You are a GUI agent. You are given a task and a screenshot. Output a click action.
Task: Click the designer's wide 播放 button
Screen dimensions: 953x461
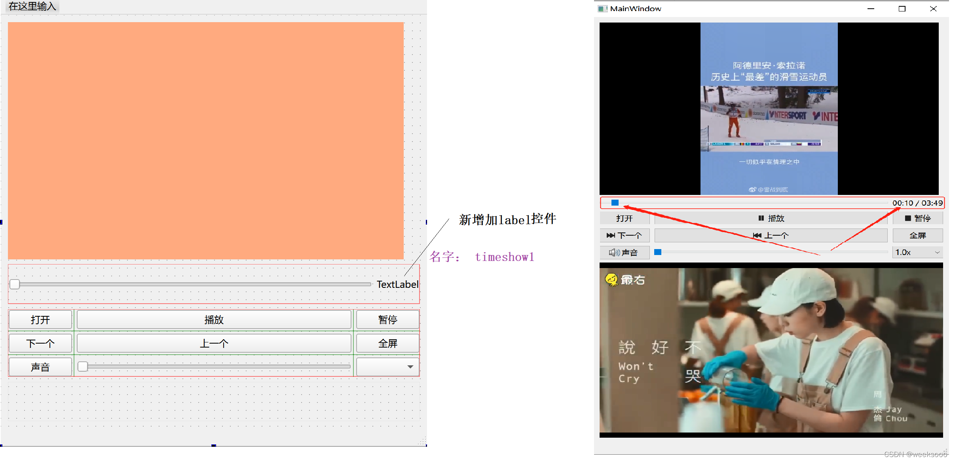tap(214, 319)
